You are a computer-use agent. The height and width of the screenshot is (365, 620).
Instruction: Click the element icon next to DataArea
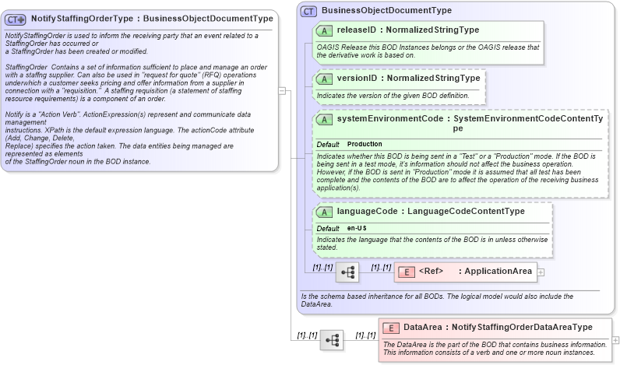tap(391, 328)
